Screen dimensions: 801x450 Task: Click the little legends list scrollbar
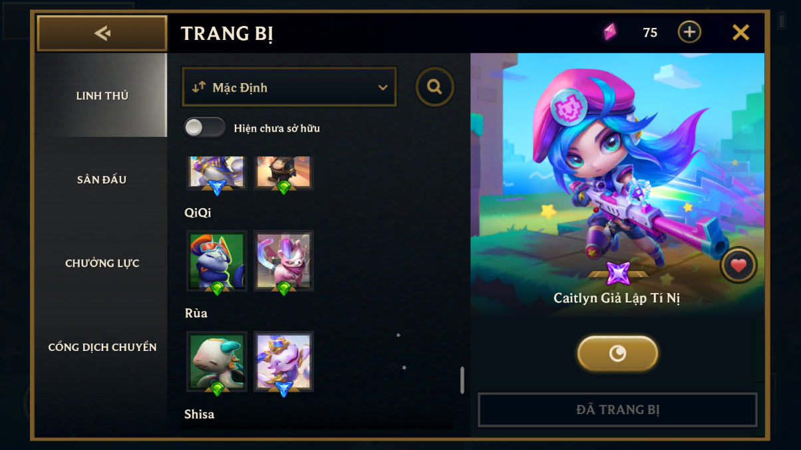462,380
